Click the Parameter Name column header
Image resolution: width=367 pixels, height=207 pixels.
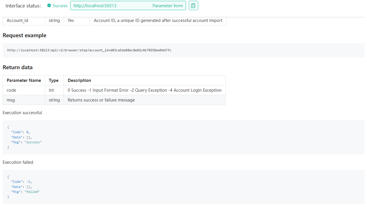[24, 80]
